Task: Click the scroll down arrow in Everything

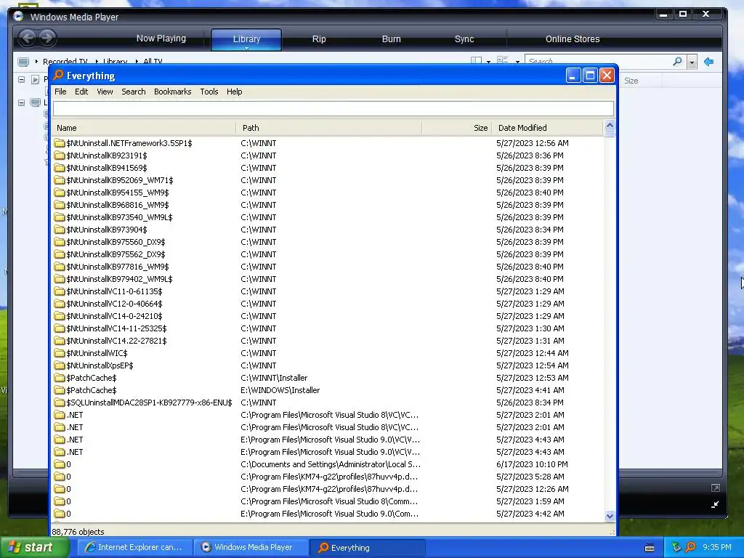Action: (x=610, y=517)
